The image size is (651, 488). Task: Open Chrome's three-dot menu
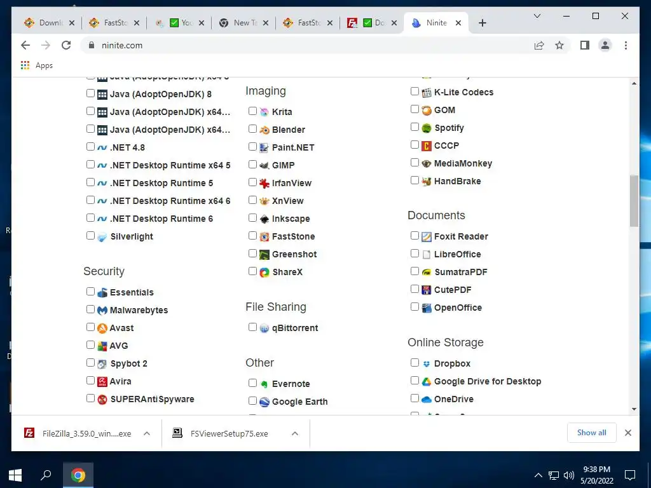pos(626,45)
